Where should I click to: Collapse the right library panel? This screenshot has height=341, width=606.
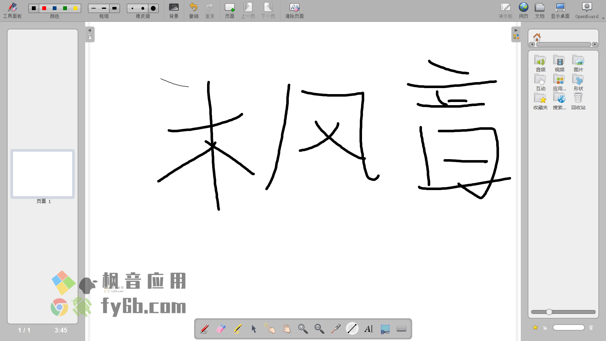[516, 34]
